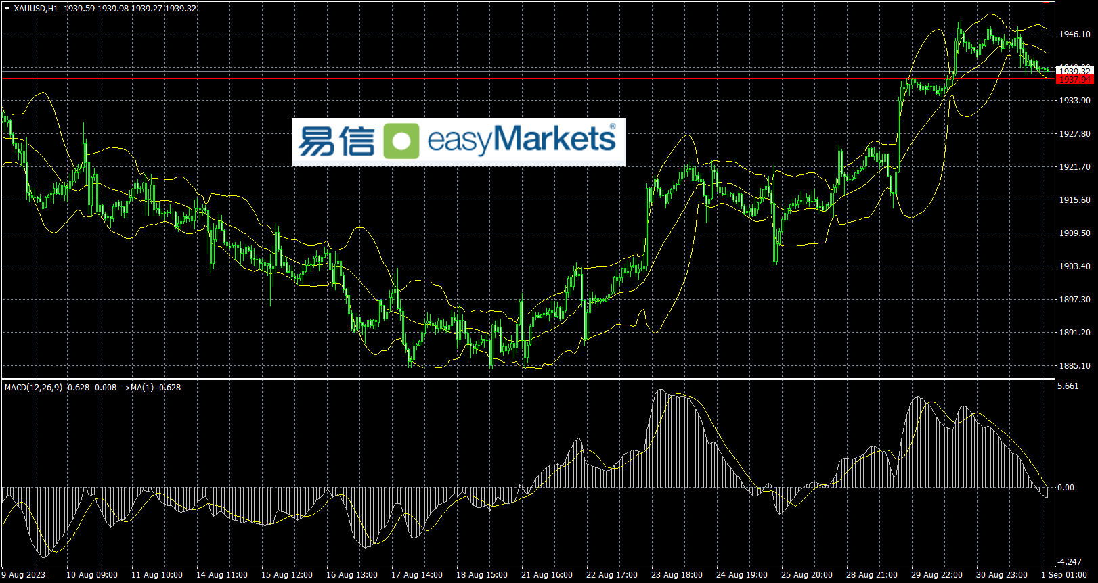Click the 11 Aug 10:00 time label
The height and width of the screenshot is (583, 1098).
pyautogui.click(x=157, y=575)
